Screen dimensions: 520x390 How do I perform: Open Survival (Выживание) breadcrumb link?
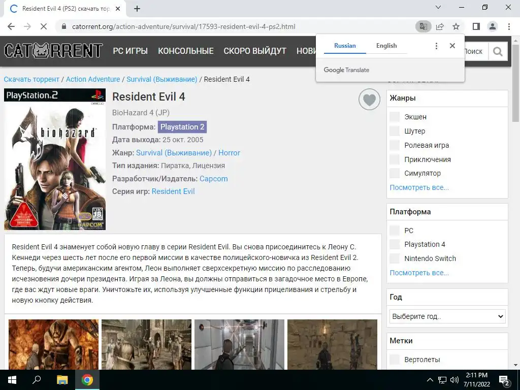pos(162,79)
